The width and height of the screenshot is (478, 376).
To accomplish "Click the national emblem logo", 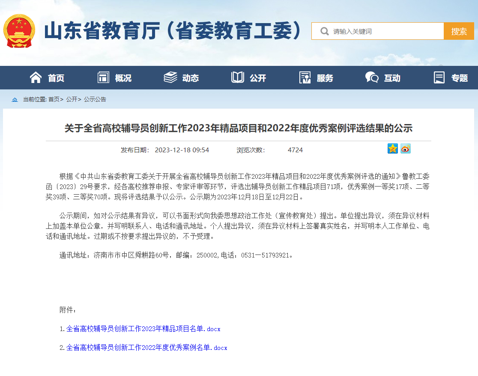I will (x=19, y=31).
